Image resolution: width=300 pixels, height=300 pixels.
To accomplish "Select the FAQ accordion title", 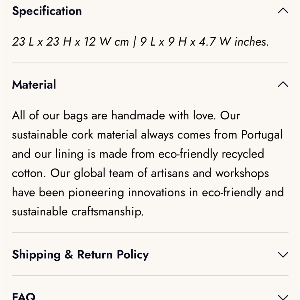I will (x=24, y=296).
